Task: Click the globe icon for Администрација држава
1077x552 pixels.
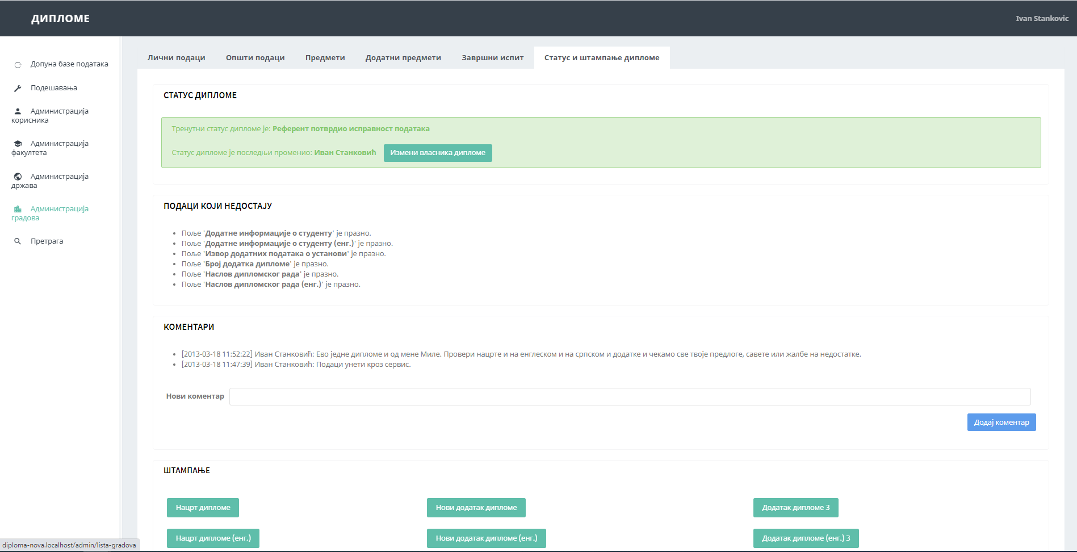Action: (x=18, y=177)
